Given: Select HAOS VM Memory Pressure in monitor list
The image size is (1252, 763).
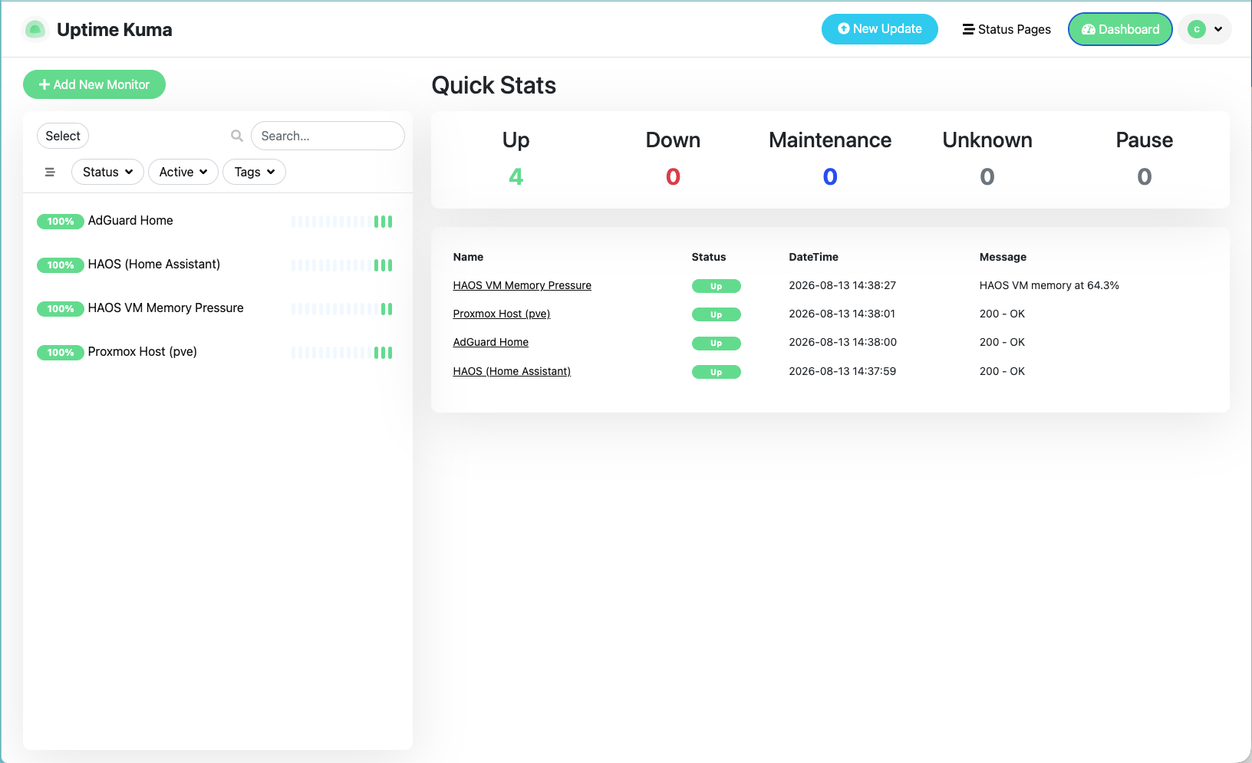Looking at the screenshot, I should coord(217,308).
